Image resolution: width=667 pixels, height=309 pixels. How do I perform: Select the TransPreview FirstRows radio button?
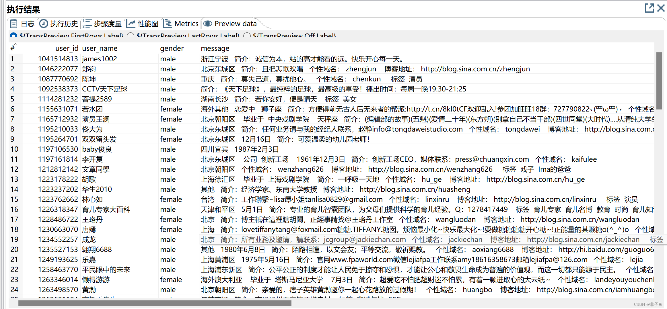[13, 36]
